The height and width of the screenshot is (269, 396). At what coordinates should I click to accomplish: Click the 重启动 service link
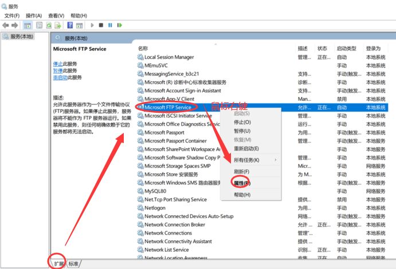[60, 77]
